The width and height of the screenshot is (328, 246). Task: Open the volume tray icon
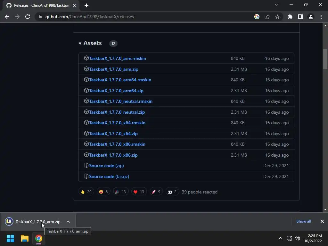click(297, 238)
